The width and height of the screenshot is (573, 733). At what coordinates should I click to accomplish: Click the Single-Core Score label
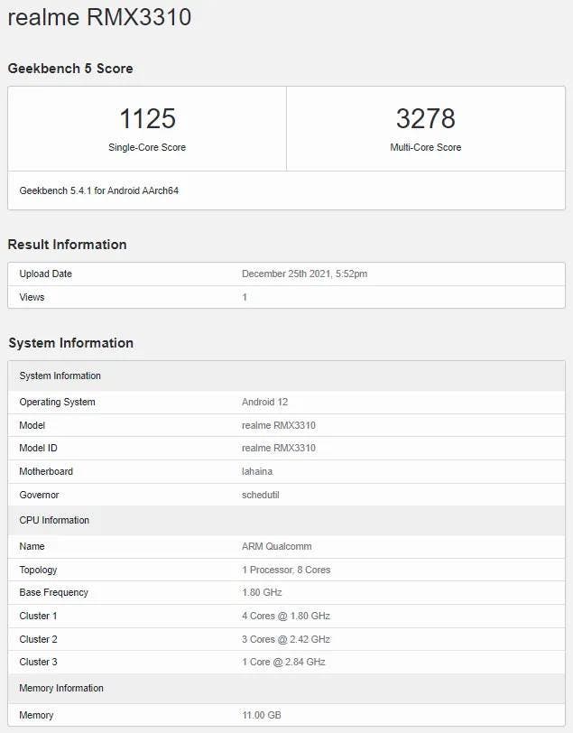pyautogui.click(x=147, y=147)
